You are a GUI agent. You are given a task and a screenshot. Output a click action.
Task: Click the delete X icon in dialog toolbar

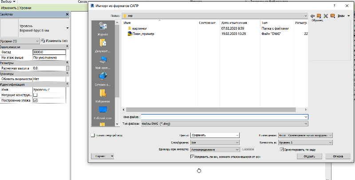(x=326, y=16)
